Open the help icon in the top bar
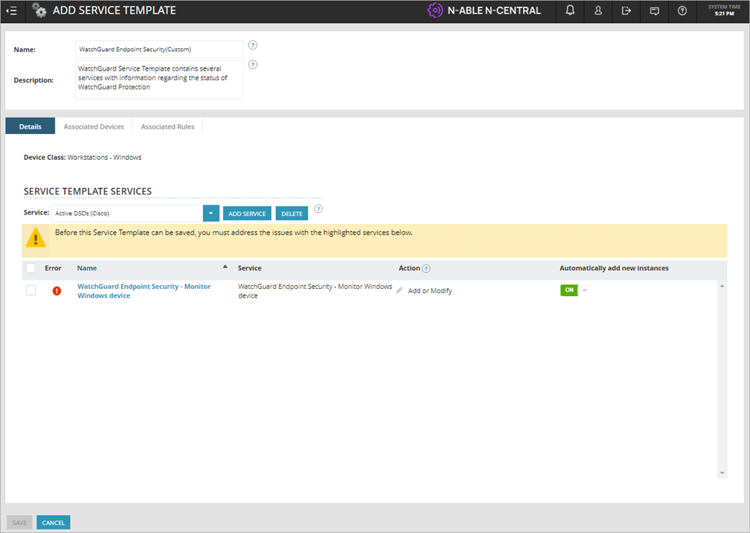750x533 pixels. tap(682, 11)
